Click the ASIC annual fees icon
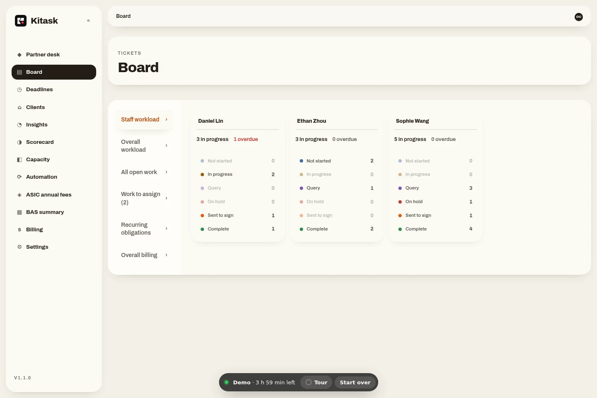The image size is (597, 398). tap(19, 195)
